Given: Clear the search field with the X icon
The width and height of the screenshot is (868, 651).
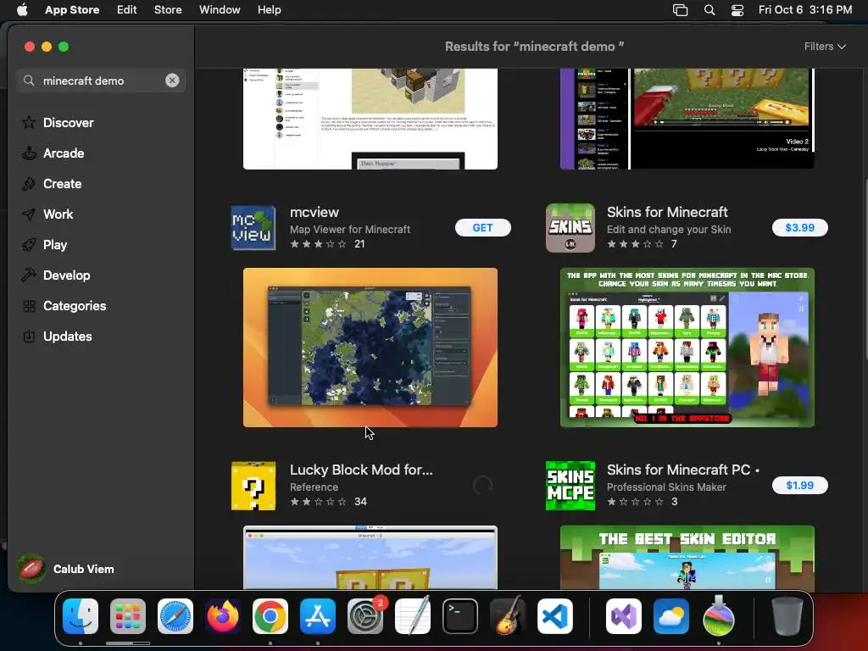Looking at the screenshot, I should (172, 81).
